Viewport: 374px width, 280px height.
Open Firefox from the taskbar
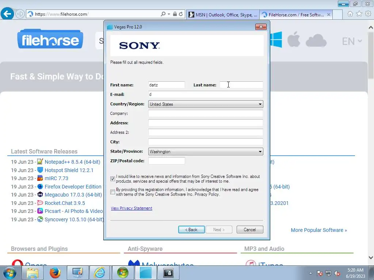(x=55, y=273)
